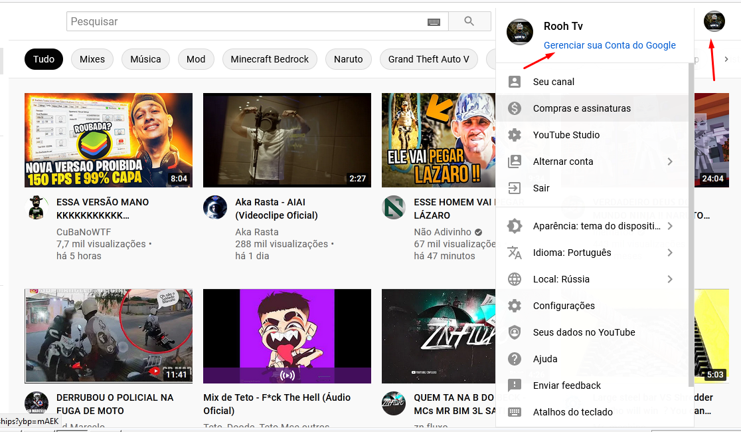Open video title Aka Rasta - AIAI (Videoclipe Oficial)

(x=276, y=209)
